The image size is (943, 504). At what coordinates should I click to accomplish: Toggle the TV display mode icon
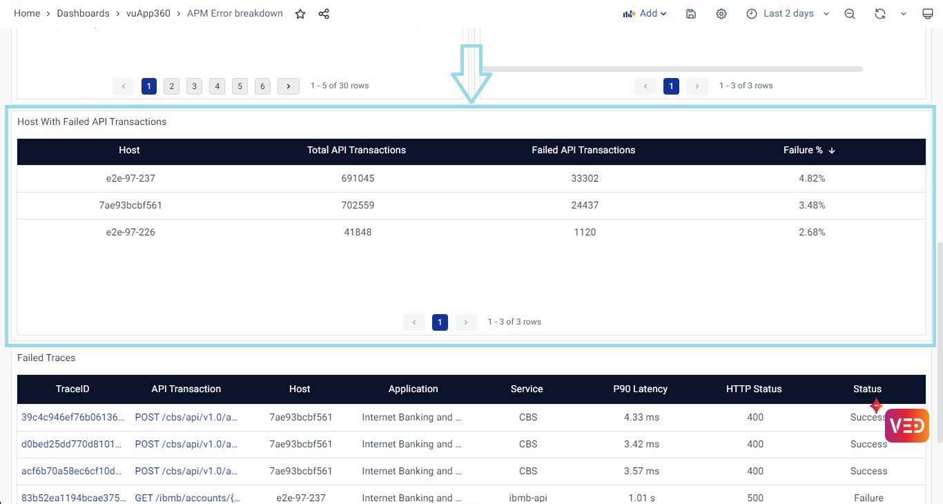tap(928, 14)
